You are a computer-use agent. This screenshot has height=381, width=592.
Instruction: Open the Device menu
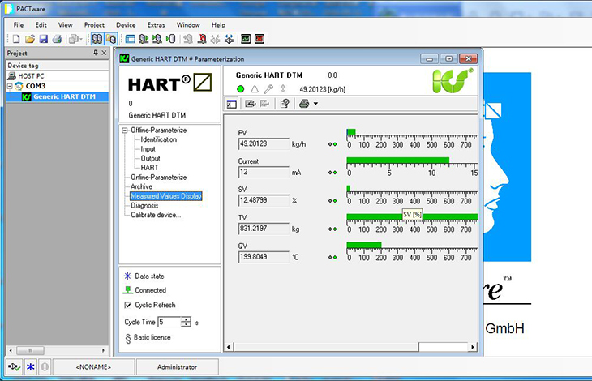126,25
